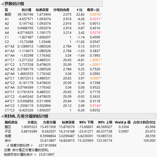The width and height of the screenshot is (157, 157).
Task: Select the t 比 column header
Action: coord(80,10)
